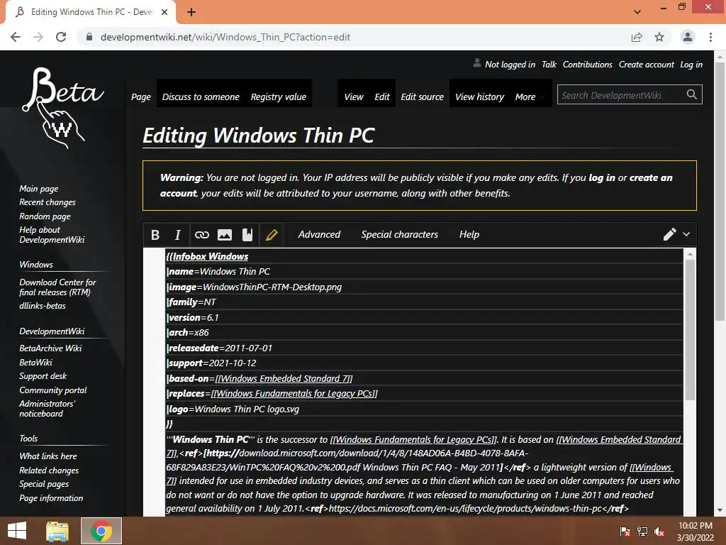Expand the Special characters section

pos(400,234)
